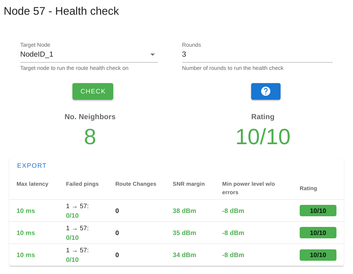
Task: Click the SNR margin column header
Action: coord(189,184)
